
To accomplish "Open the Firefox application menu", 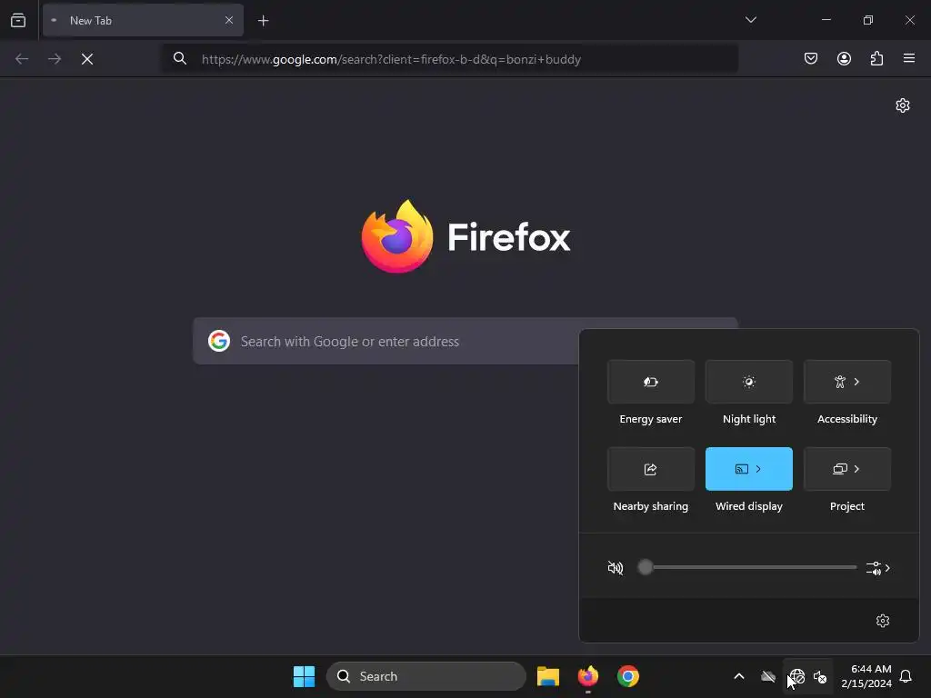I will (909, 58).
